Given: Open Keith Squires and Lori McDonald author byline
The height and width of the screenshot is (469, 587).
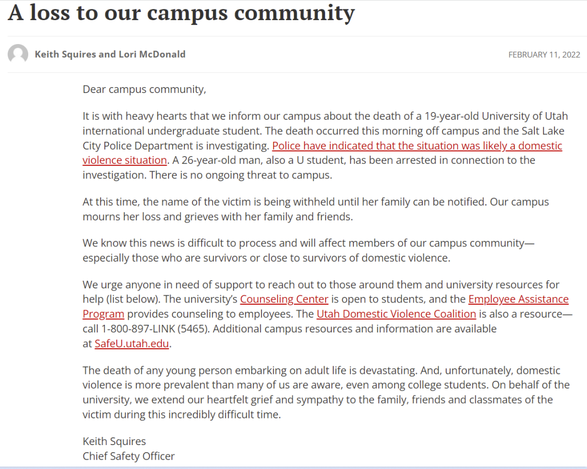Looking at the screenshot, I should (110, 54).
